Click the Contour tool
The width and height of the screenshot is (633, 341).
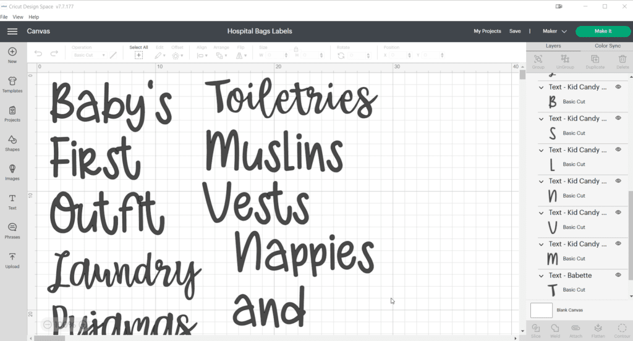click(622, 330)
